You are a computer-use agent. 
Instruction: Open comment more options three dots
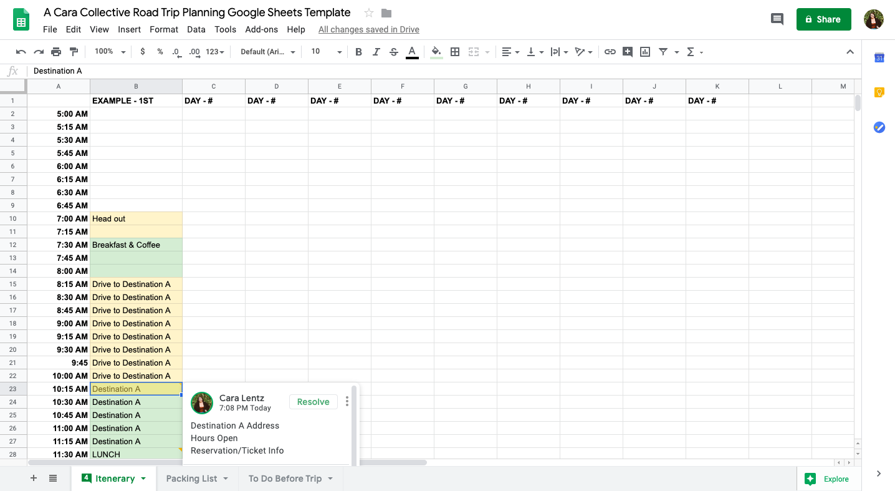click(347, 402)
